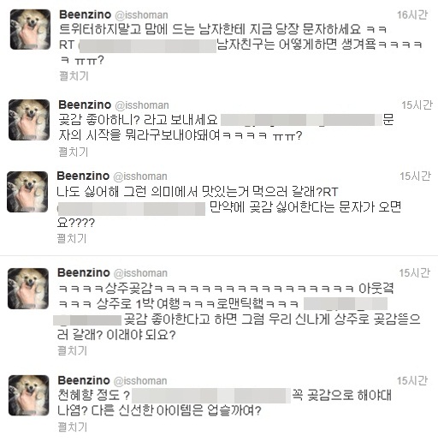Open 15시간 timestamp on the 나도 싫어해 tweet
Viewport: 438px width, 442px height.
click(415, 176)
